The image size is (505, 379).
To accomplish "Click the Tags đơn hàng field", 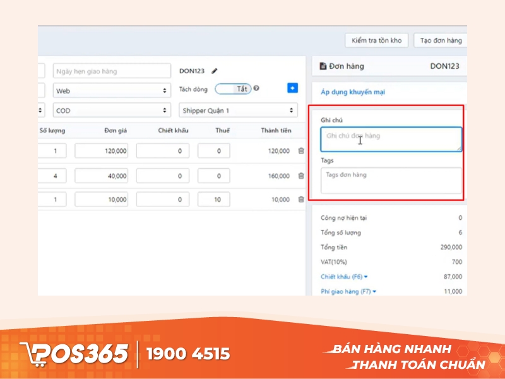I will click(391, 180).
